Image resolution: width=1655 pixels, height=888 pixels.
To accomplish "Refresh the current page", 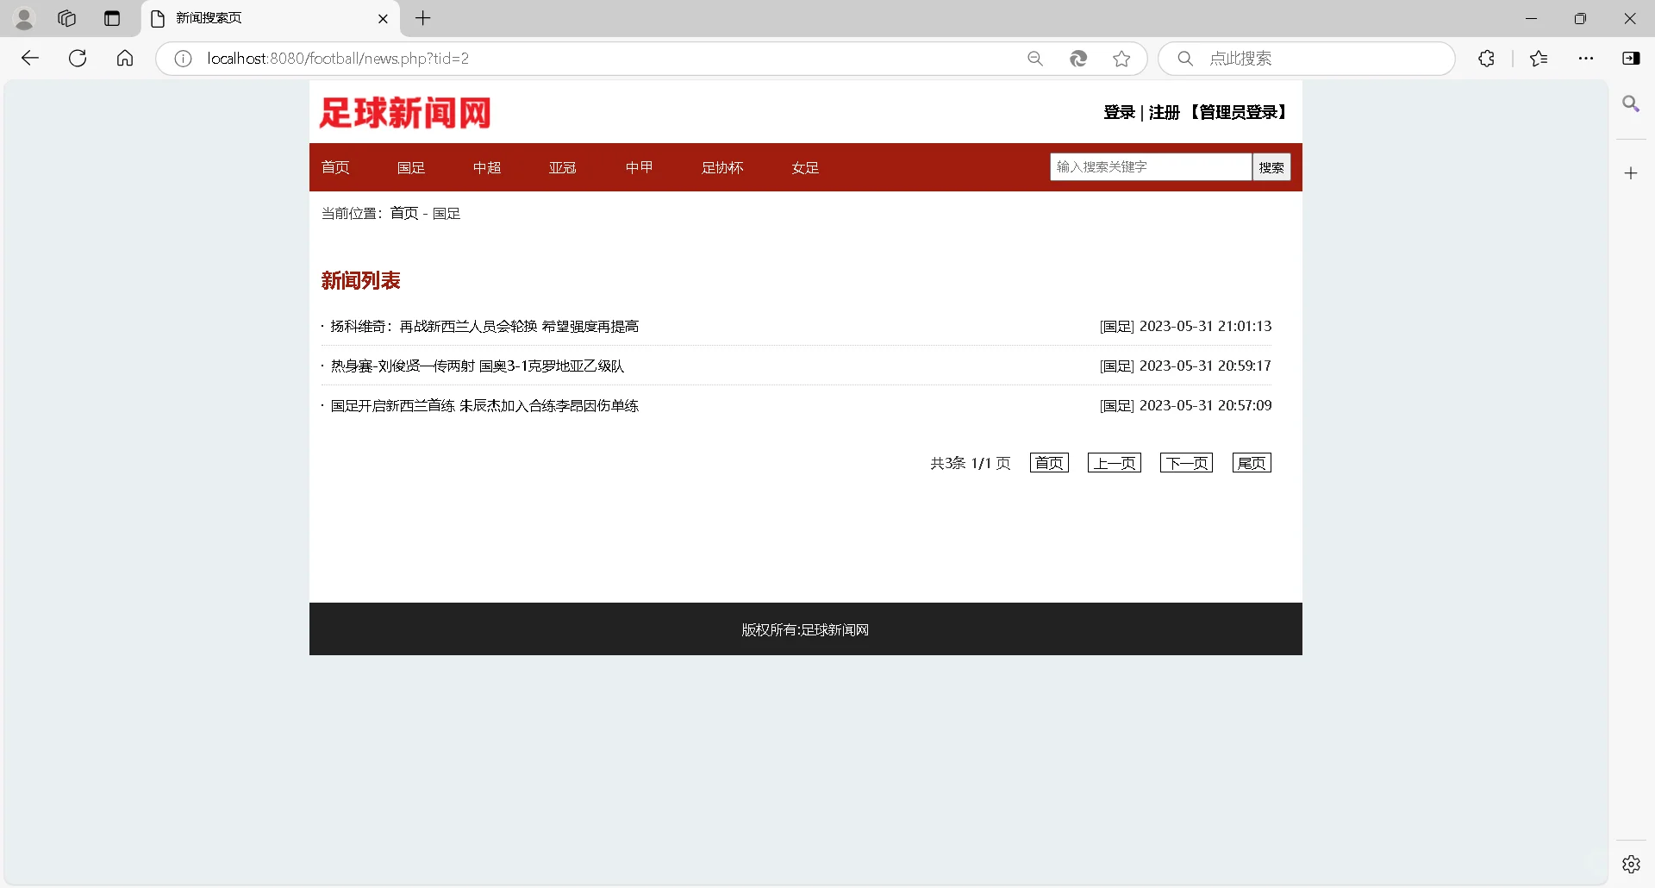I will point(78,58).
